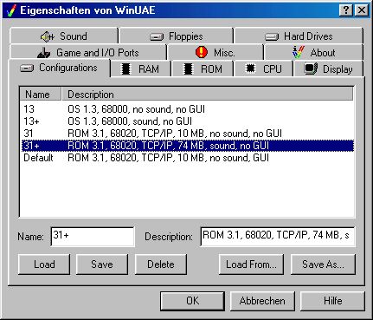
Task: Select the Default configuration row
Action: (x=188, y=158)
